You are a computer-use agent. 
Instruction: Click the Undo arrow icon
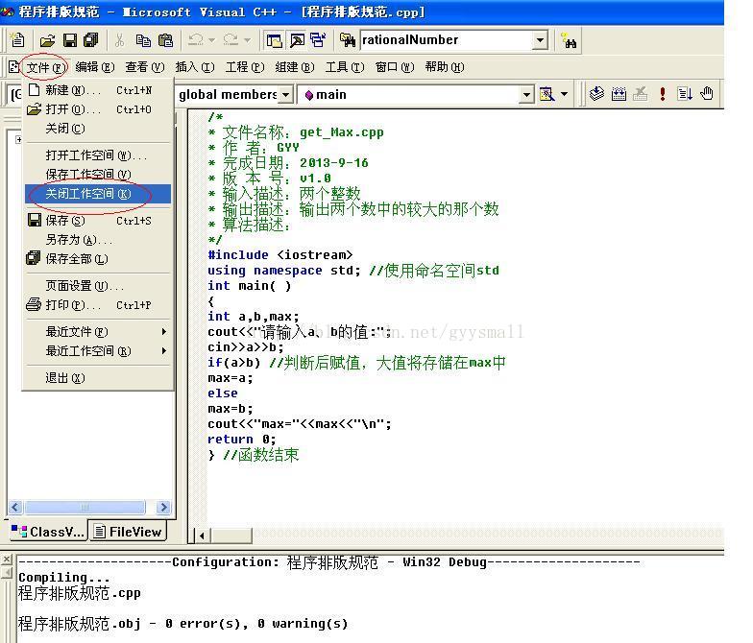196,40
